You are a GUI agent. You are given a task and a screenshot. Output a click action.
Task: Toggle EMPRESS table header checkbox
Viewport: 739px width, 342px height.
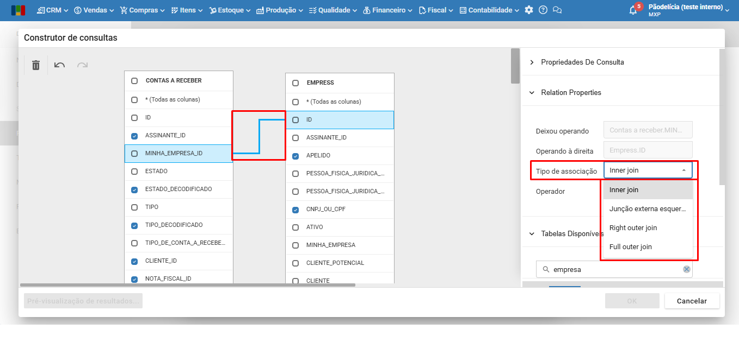pyautogui.click(x=295, y=83)
